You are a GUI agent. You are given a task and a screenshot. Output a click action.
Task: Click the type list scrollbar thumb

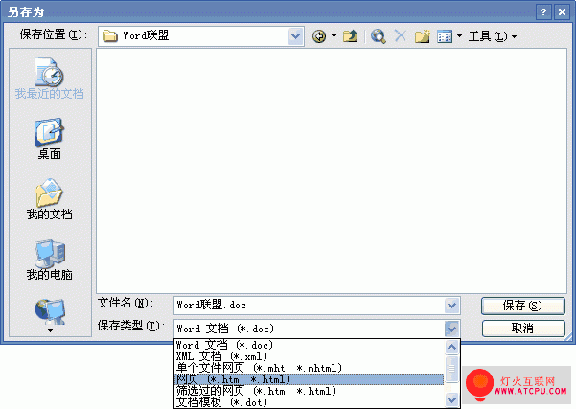click(451, 368)
